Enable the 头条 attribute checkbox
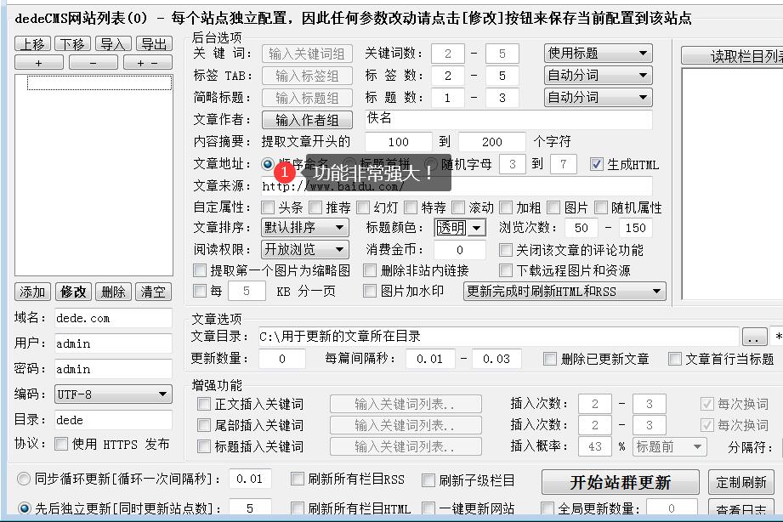 [268, 207]
